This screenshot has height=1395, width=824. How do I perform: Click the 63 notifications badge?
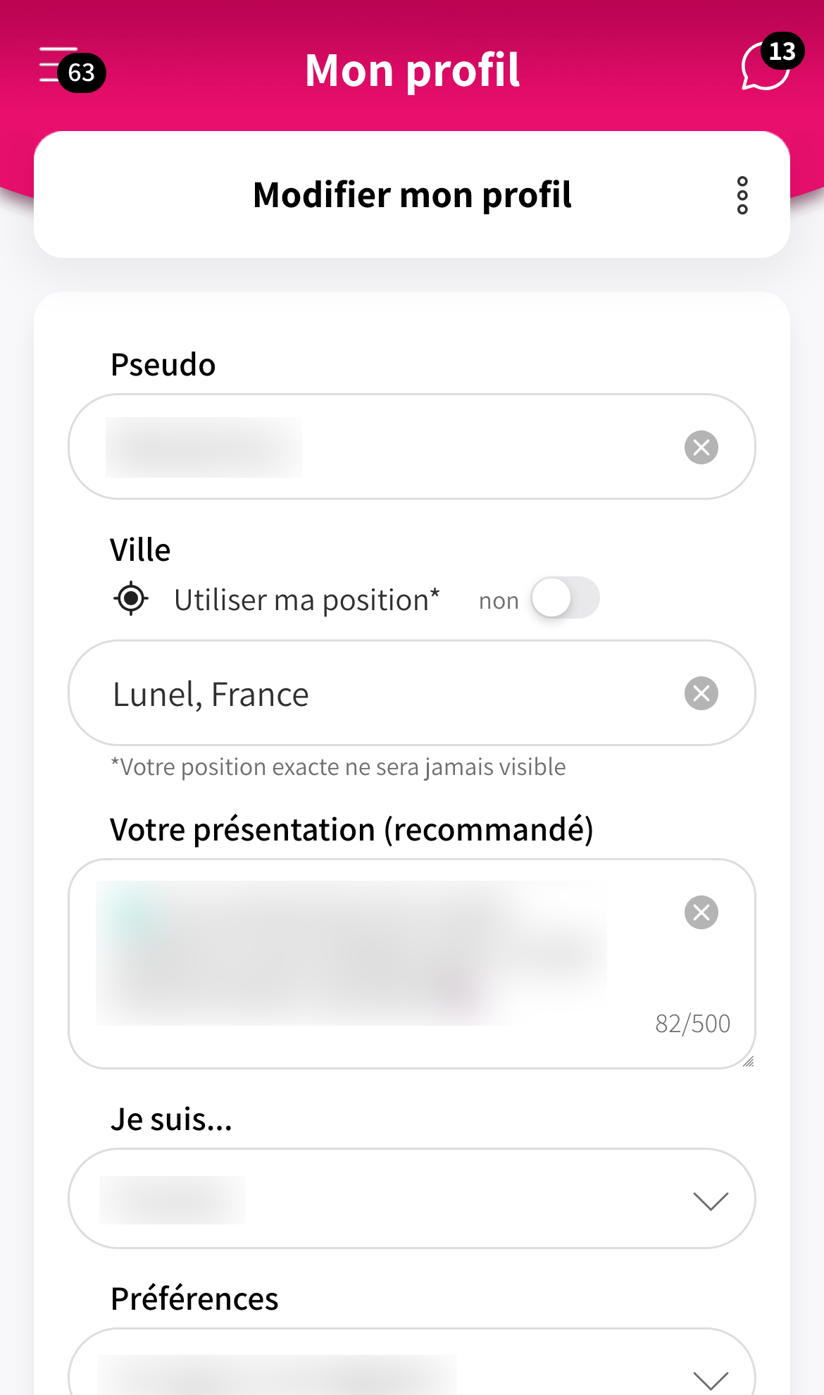(x=82, y=73)
